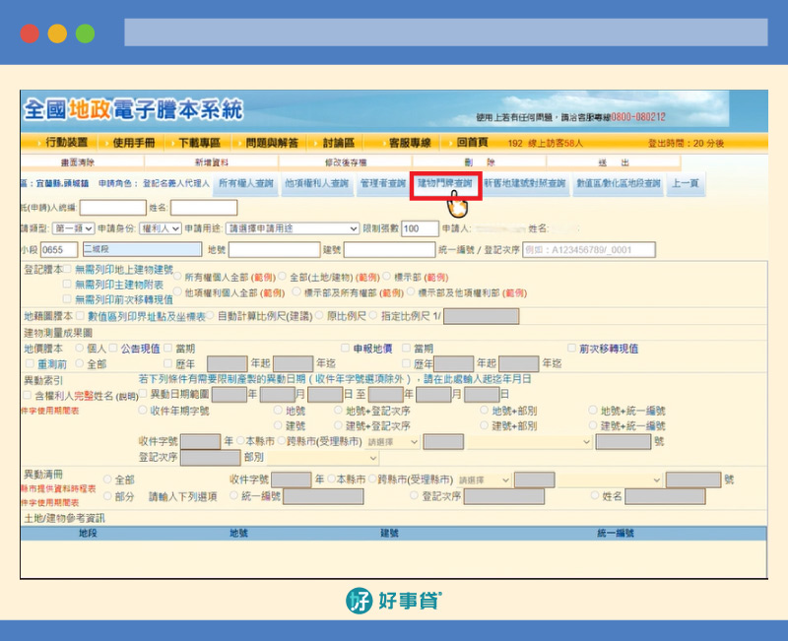Open the 管理者查詢 tab

[382, 183]
